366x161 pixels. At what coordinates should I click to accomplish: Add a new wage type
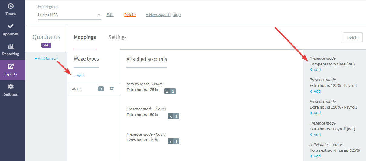click(79, 76)
